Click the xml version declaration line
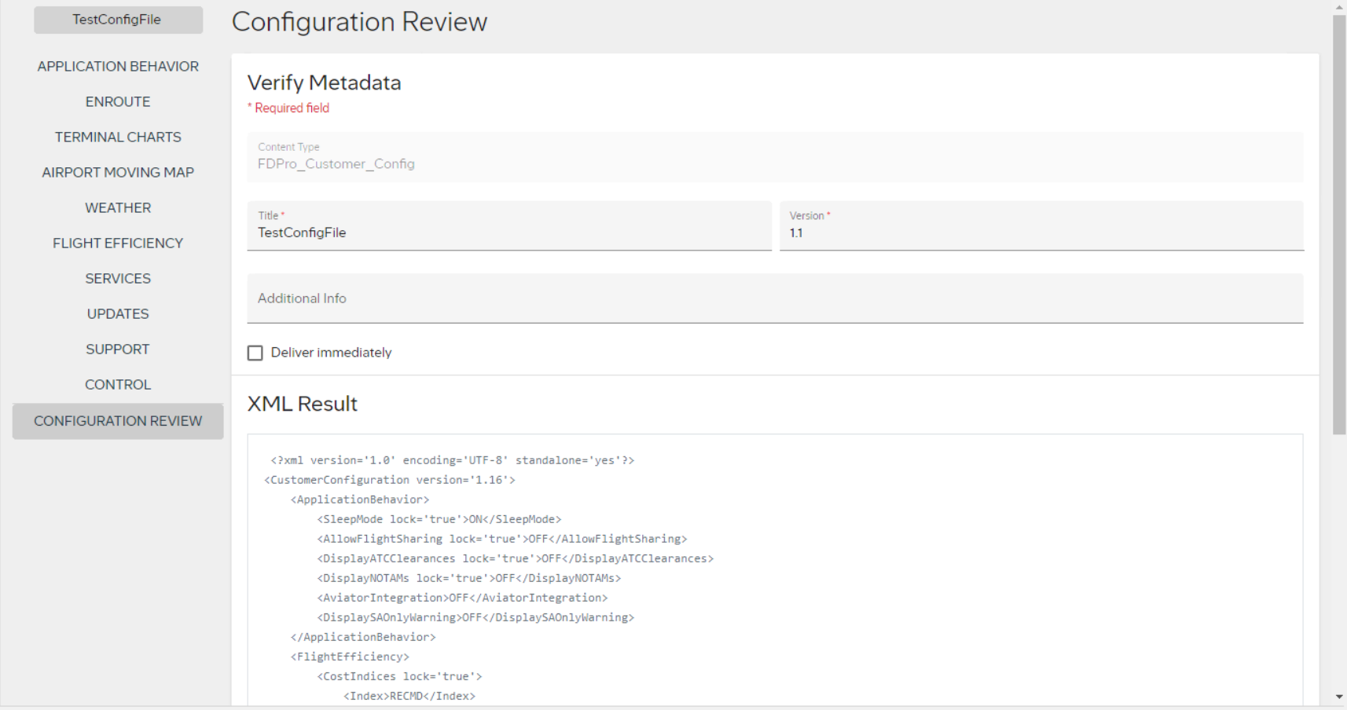1347x710 pixels. tap(453, 460)
